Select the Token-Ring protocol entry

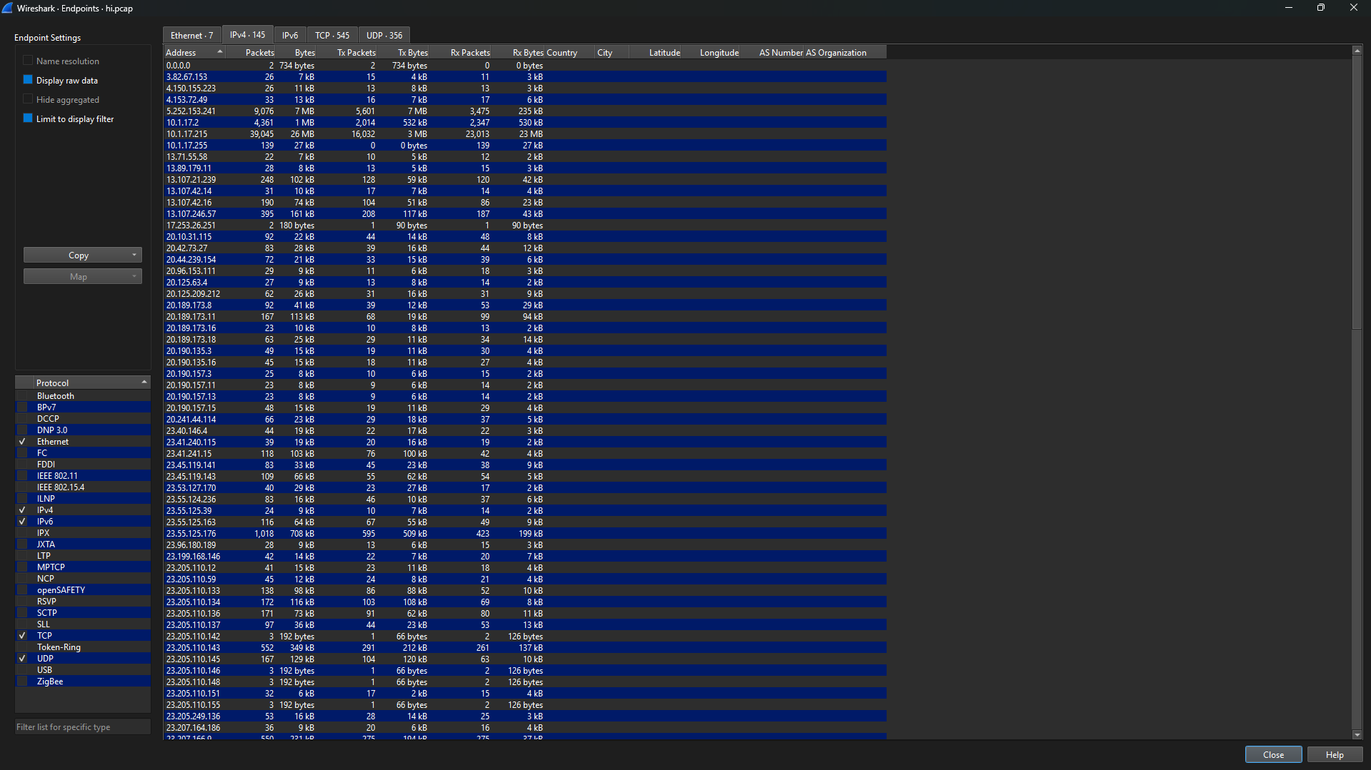[x=83, y=647]
